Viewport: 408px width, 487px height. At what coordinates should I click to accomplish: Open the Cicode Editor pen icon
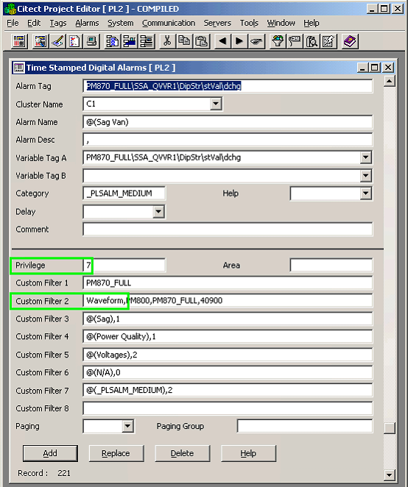(x=57, y=41)
